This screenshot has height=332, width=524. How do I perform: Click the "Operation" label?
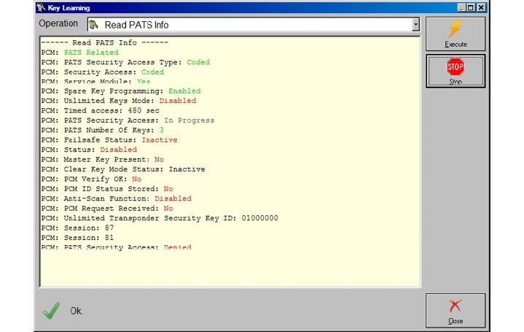tap(58, 23)
